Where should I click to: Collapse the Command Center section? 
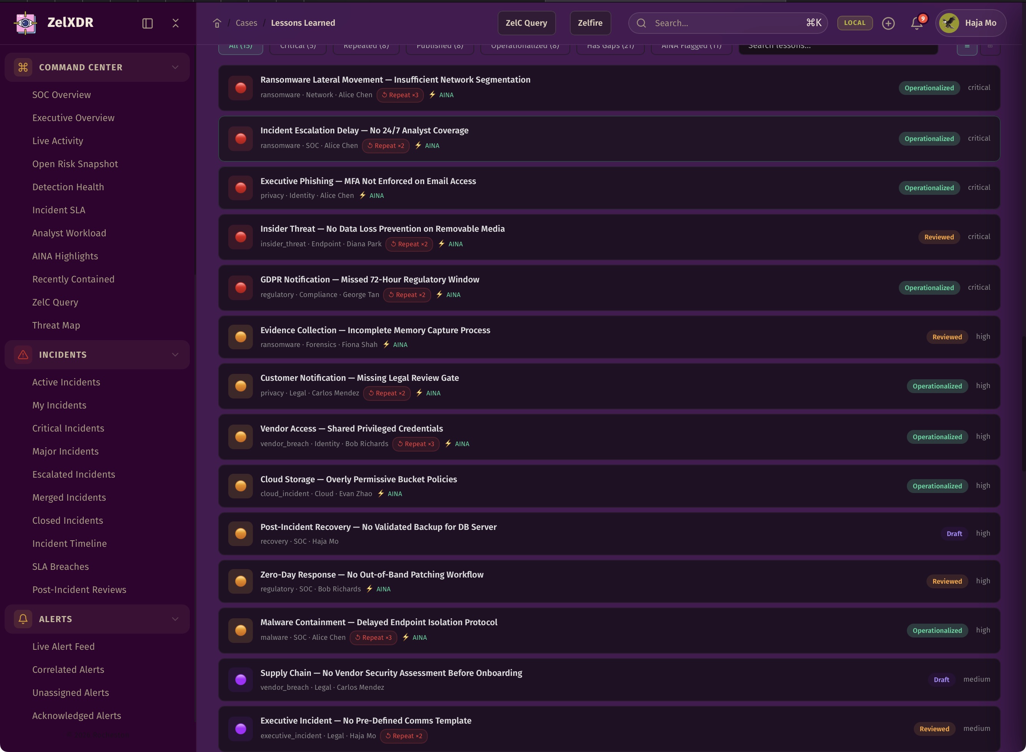pos(175,67)
